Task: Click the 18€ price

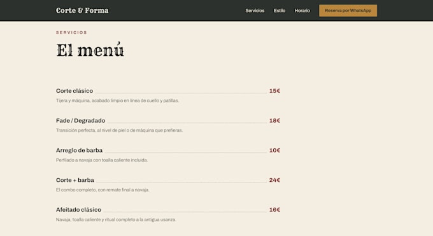Action: [275, 121]
